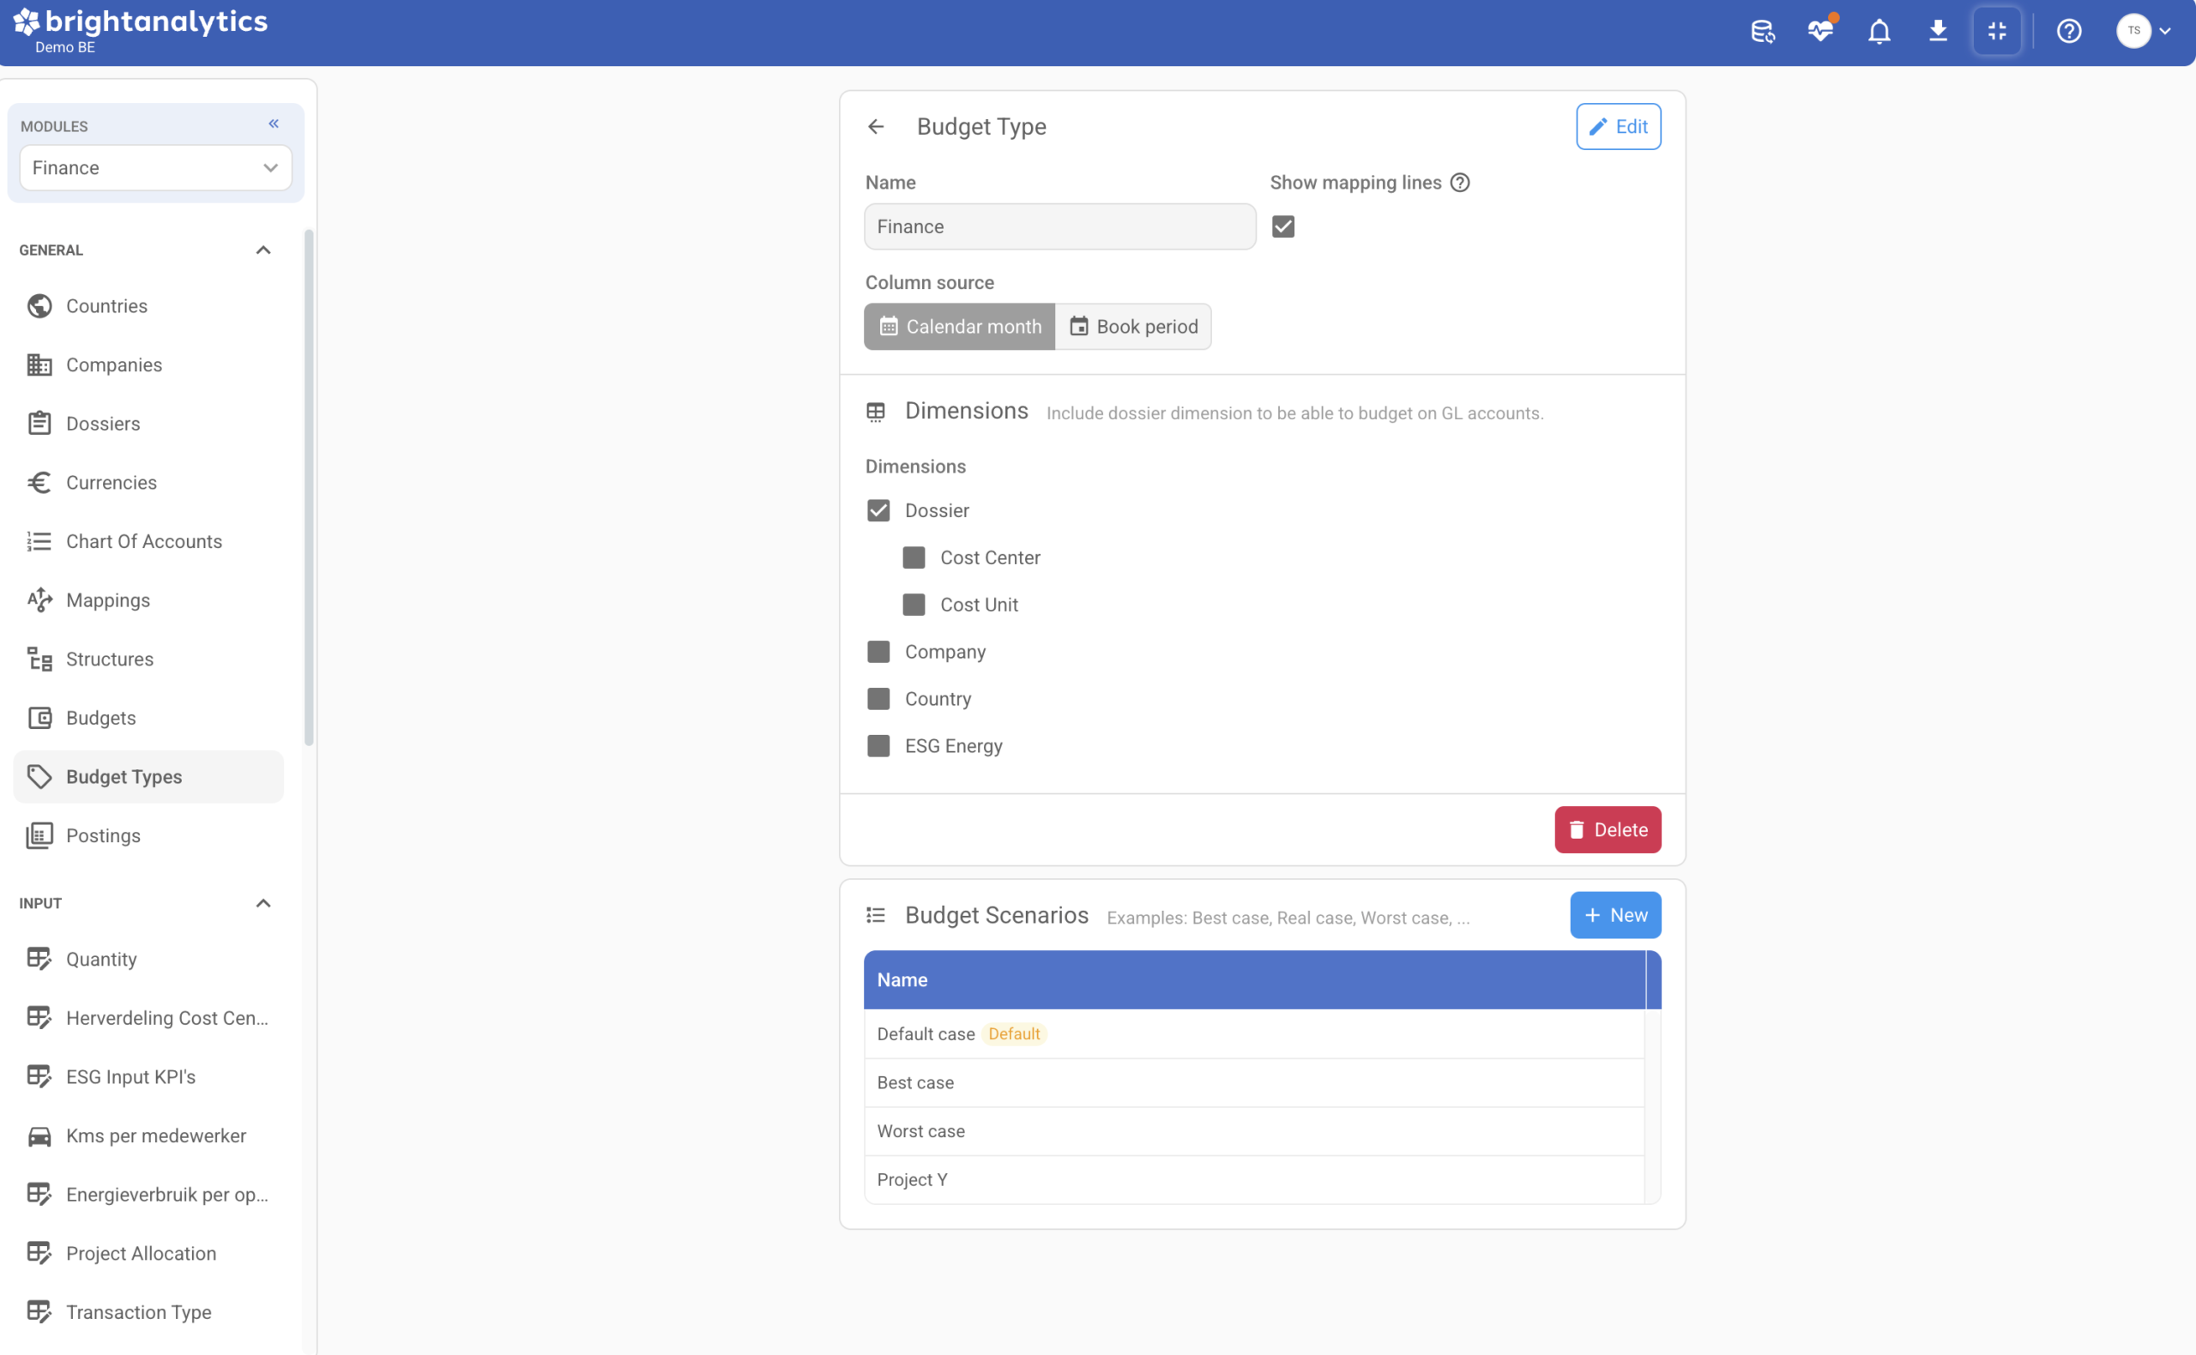This screenshot has height=1355, width=2196.
Task: Click the Edit button
Action: pos(1618,126)
